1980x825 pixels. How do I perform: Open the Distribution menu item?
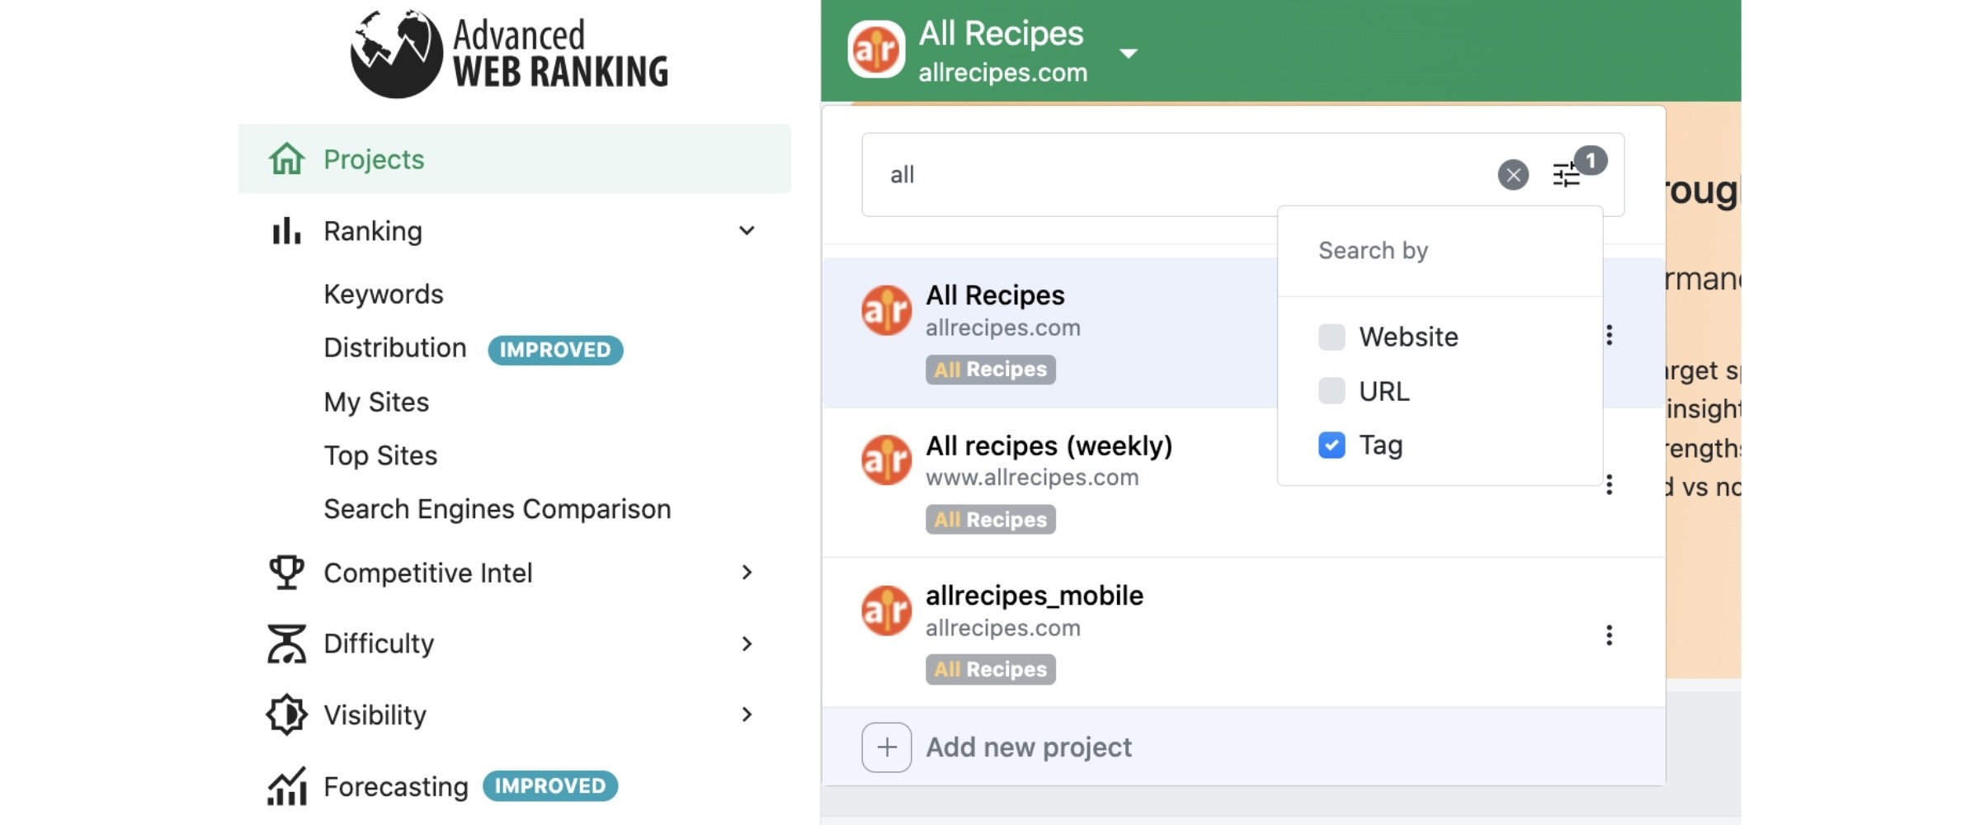395,348
